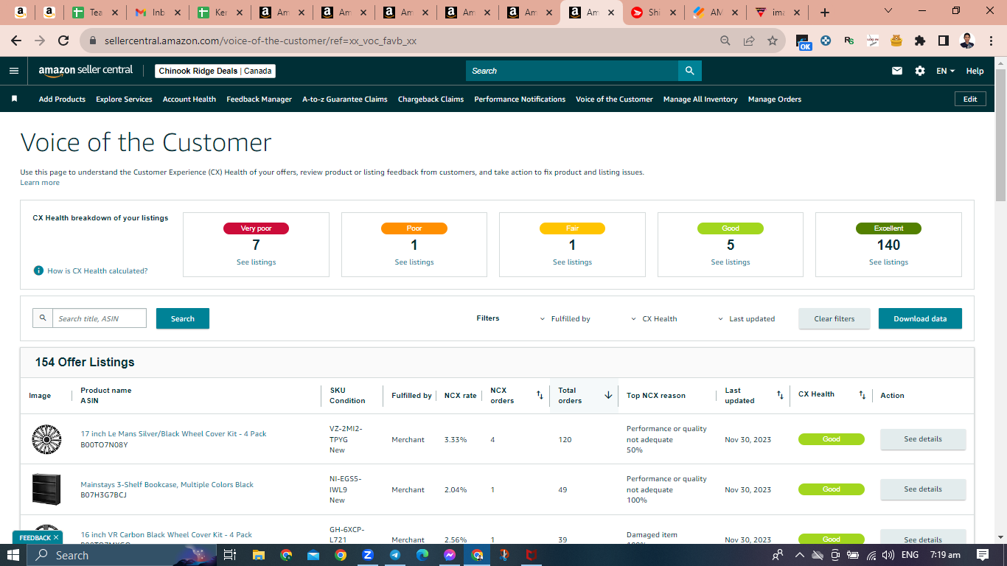Click the info icon beside CX Health calculated
Image resolution: width=1007 pixels, height=566 pixels.
pyautogui.click(x=38, y=270)
